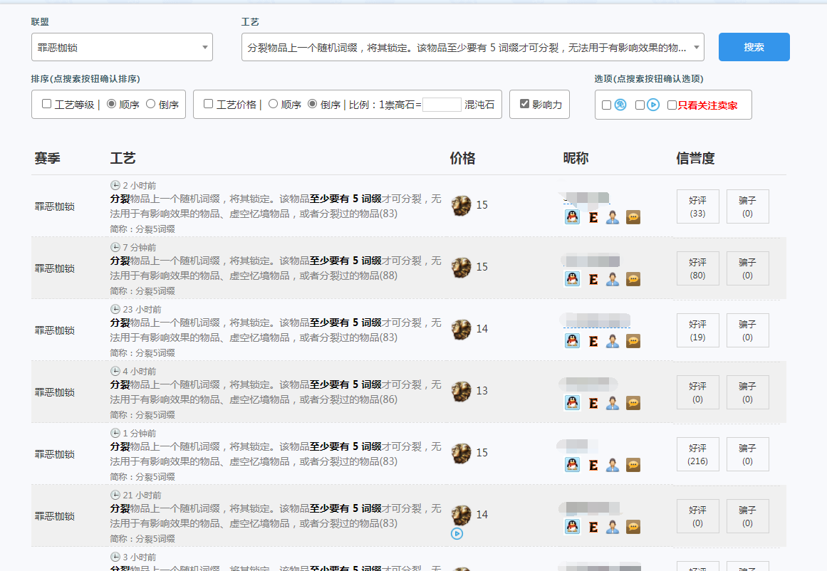827x571 pixels.
Task: Click 骗子 (0) button in the second row
Action: pos(747,268)
